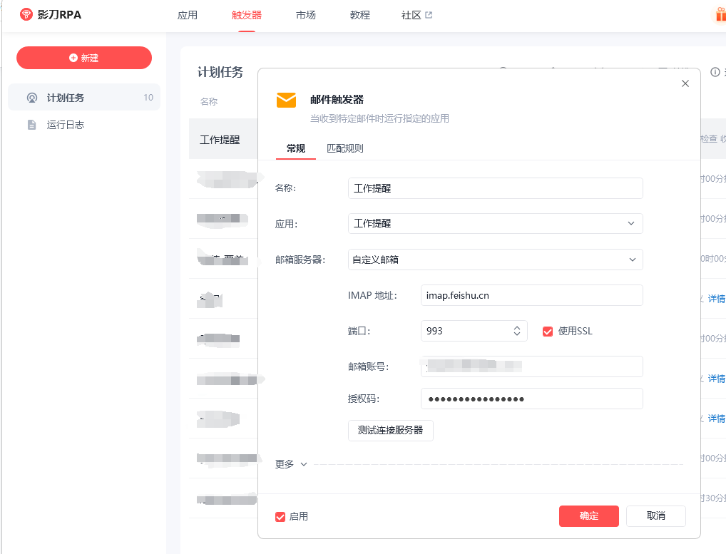Click the 影刀RPA logo icon

[x=26, y=14]
